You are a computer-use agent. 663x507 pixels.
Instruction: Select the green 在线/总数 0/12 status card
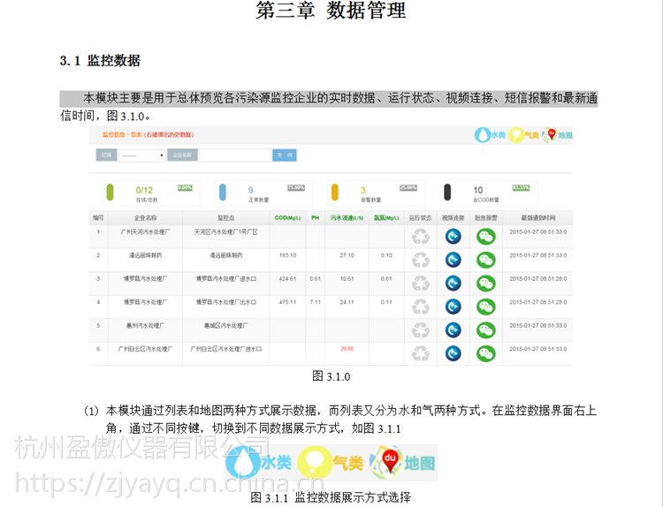coord(146,193)
